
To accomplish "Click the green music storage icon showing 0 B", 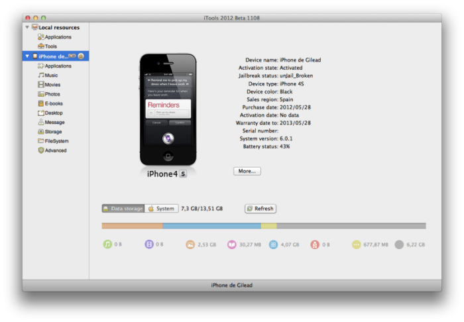I will 107,244.
